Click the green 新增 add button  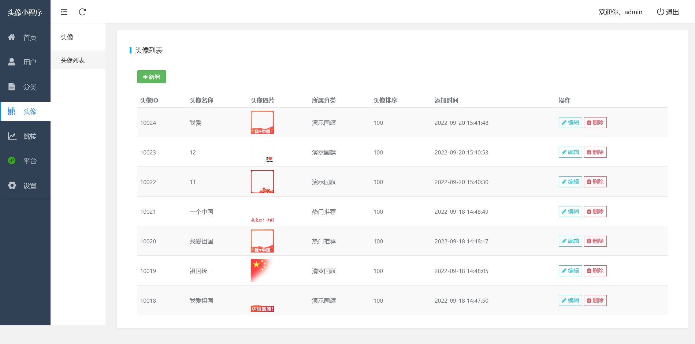click(151, 77)
